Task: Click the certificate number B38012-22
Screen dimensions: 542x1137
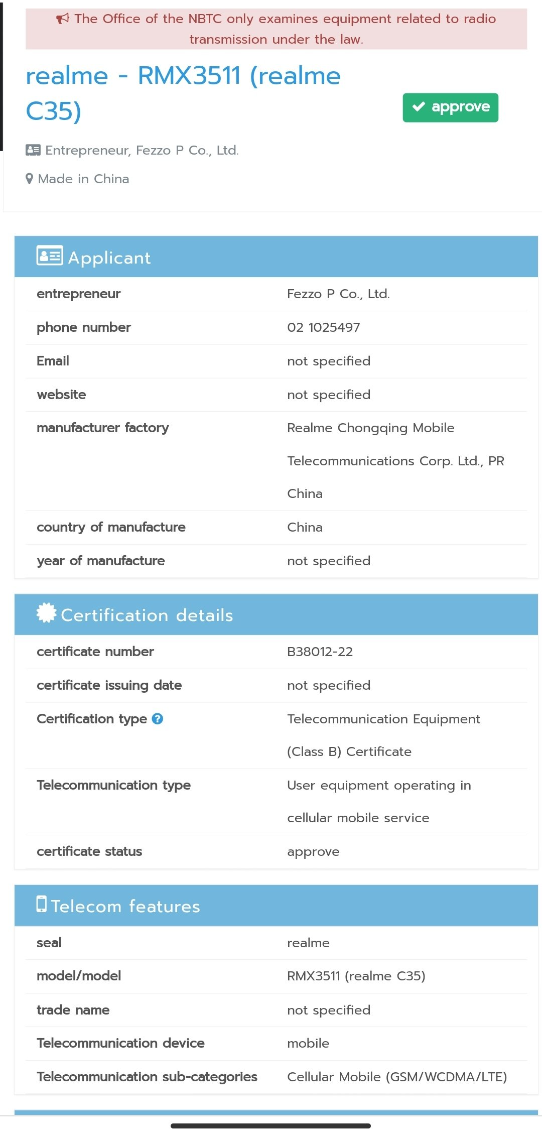Action: coord(320,652)
